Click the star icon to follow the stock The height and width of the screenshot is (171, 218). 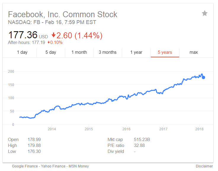click(x=205, y=13)
